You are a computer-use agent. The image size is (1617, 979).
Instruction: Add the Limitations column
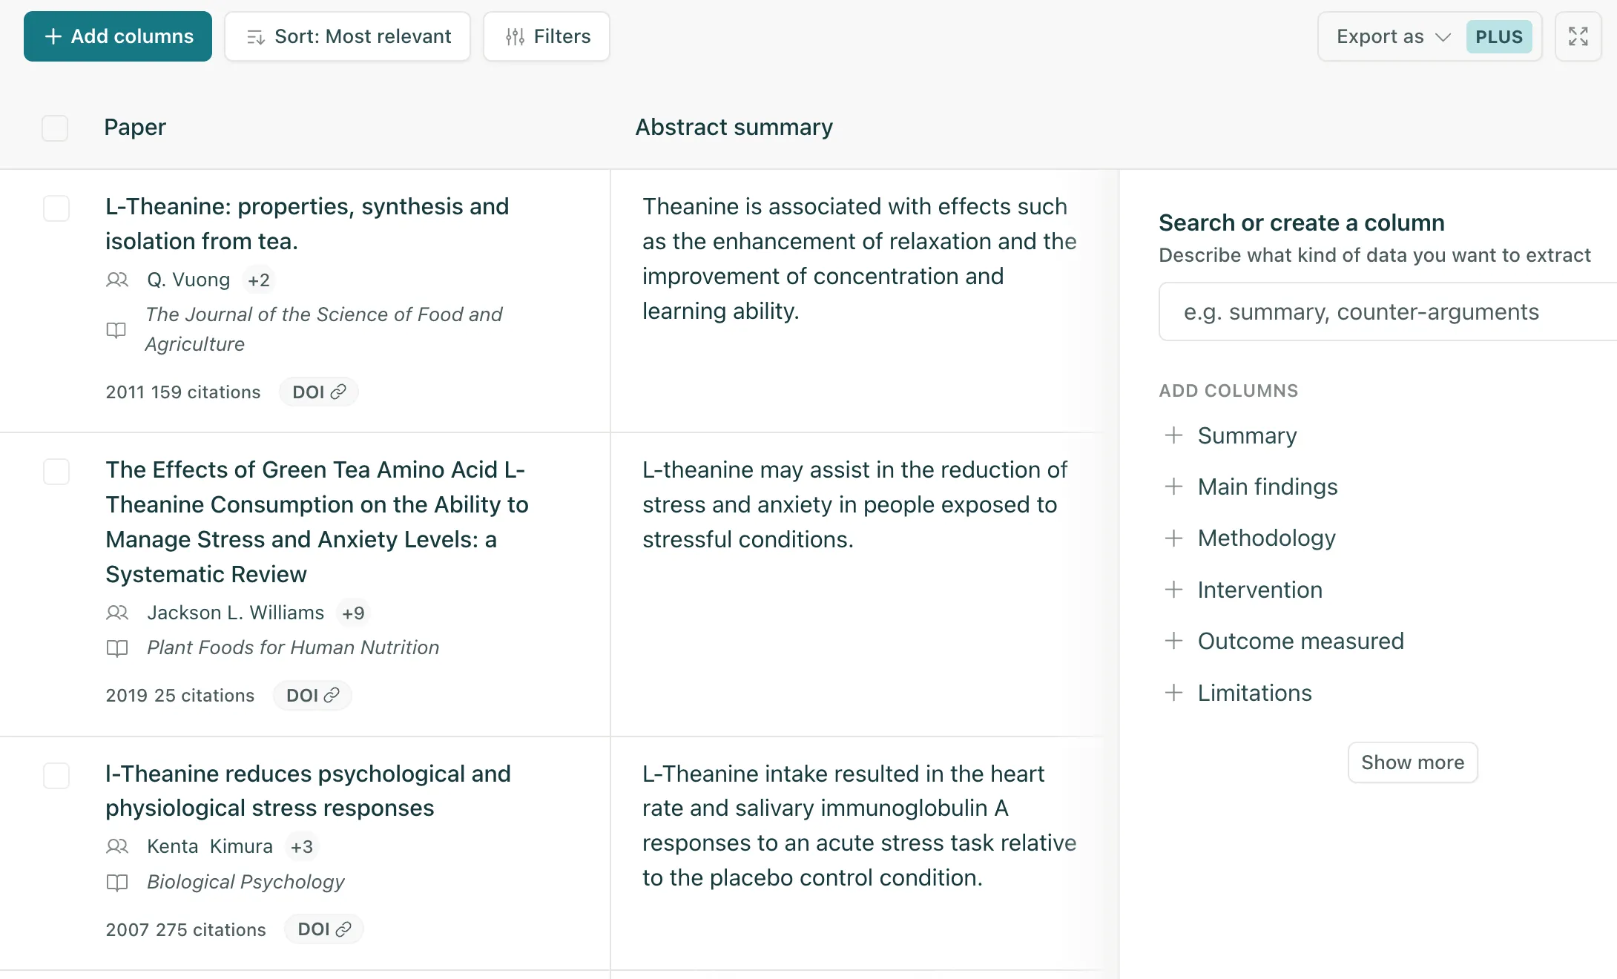(x=1254, y=693)
